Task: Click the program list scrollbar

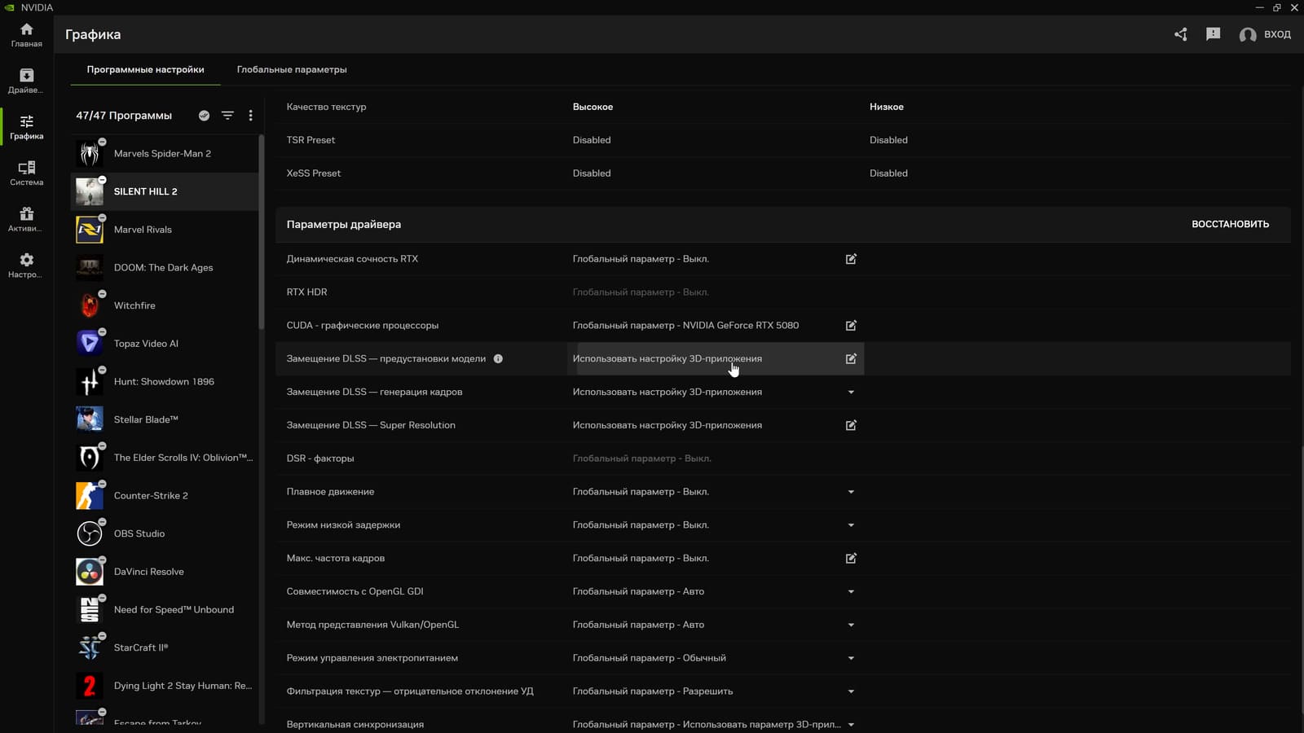Action: click(262, 232)
